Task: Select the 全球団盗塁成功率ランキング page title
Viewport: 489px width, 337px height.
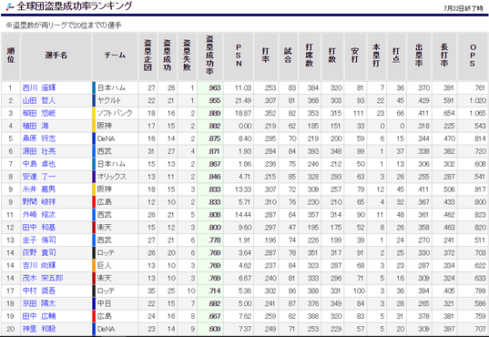Action: [75, 6]
